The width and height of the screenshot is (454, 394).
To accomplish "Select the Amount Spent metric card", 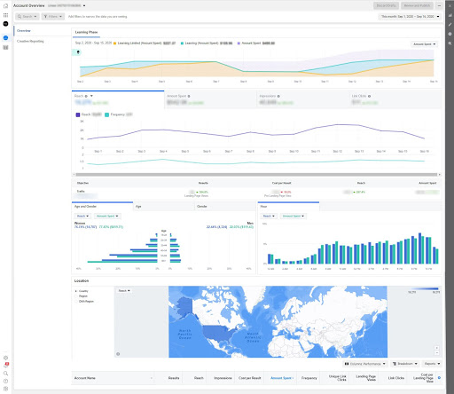I will coord(210,99).
